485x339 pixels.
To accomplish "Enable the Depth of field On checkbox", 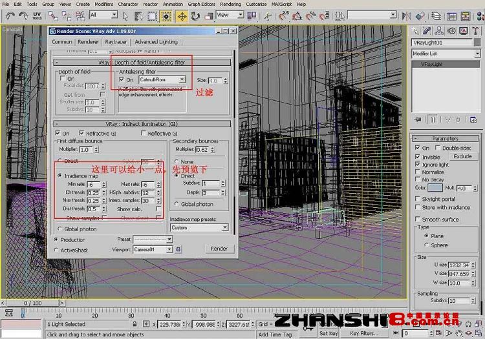I will pyautogui.click(x=63, y=78).
